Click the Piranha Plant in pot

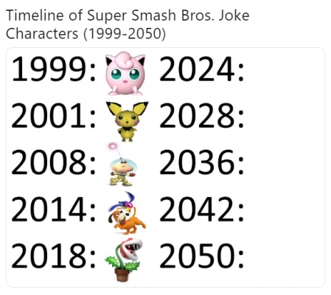[124, 260]
